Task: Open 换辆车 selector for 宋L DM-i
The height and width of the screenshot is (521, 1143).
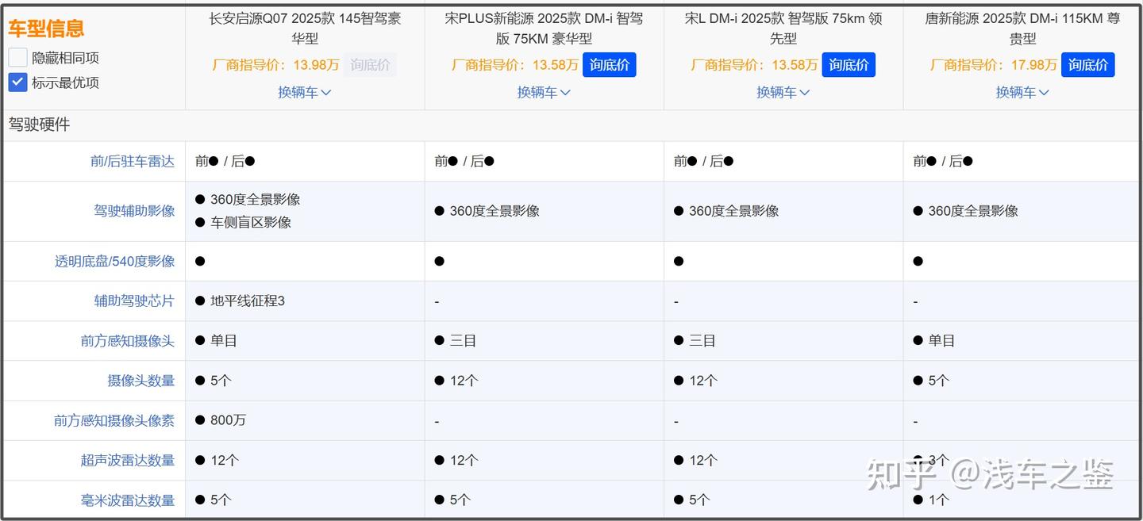Action: tap(783, 92)
